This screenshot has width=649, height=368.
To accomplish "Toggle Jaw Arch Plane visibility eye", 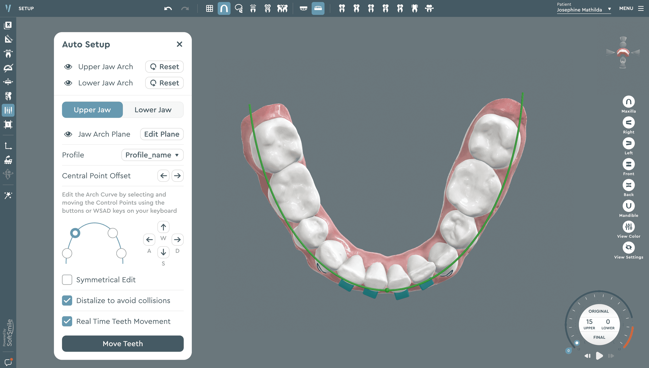I will point(68,134).
